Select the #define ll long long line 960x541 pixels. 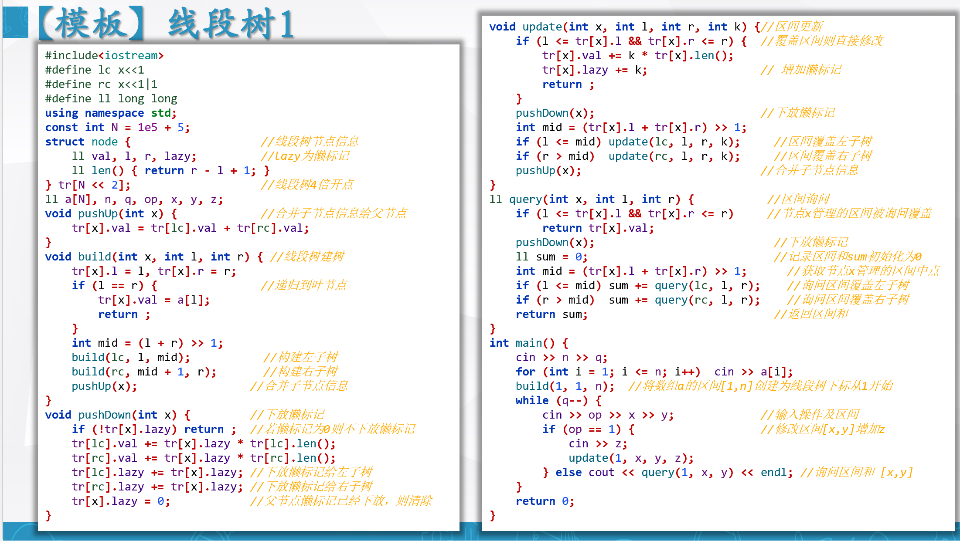click(111, 98)
